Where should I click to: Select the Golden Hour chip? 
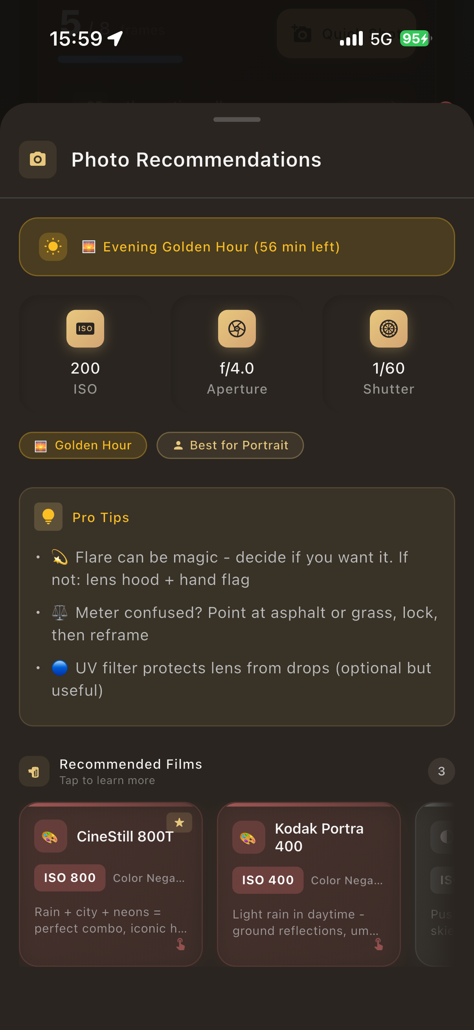[x=83, y=445]
